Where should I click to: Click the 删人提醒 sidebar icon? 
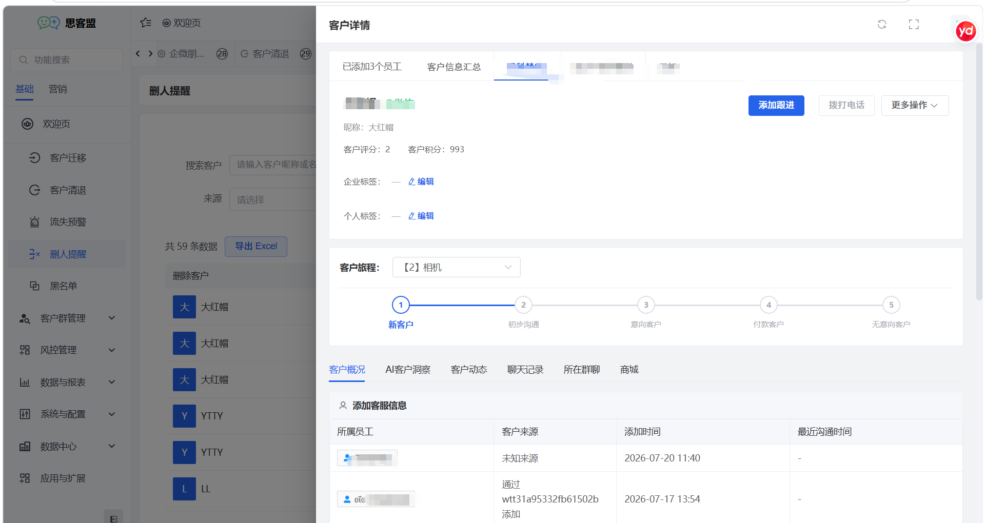(34, 254)
